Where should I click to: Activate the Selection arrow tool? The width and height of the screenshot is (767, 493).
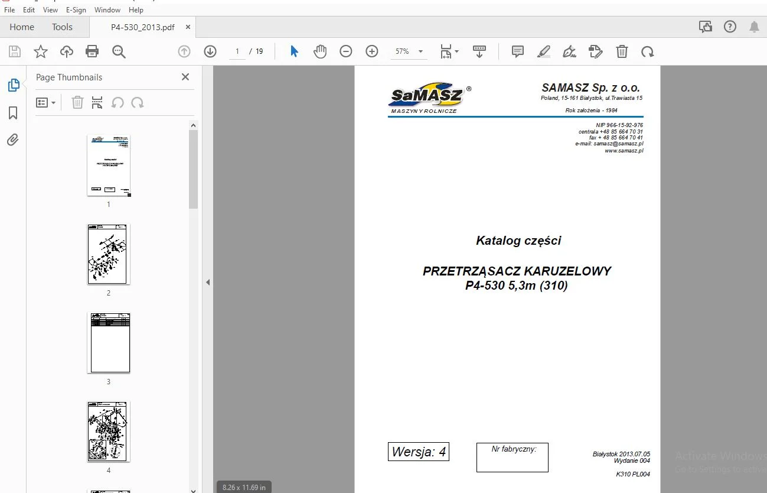[294, 51]
